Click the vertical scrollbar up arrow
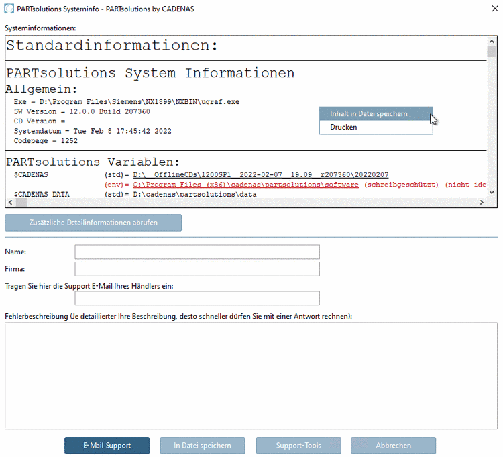 click(x=492, y=42)
